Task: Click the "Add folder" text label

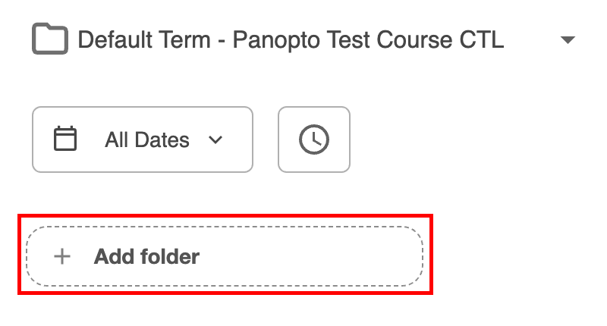Action: coord(146,256)
